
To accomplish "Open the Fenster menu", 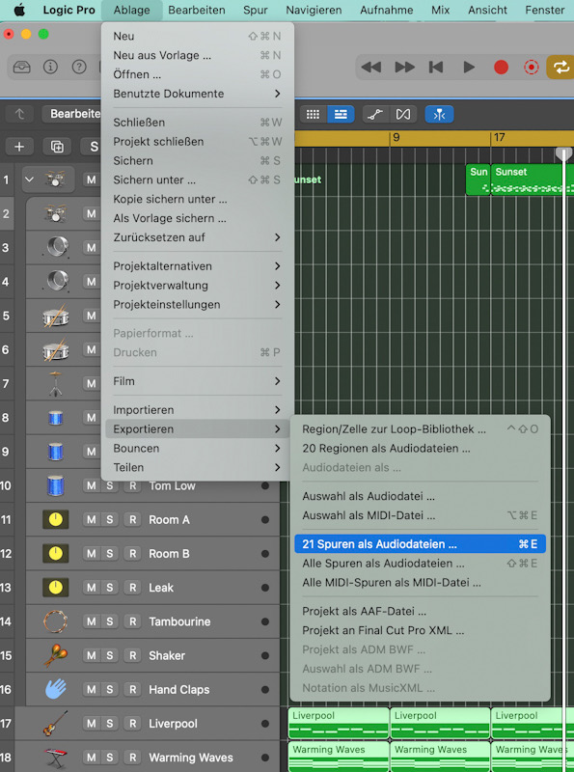I will 545,10.
